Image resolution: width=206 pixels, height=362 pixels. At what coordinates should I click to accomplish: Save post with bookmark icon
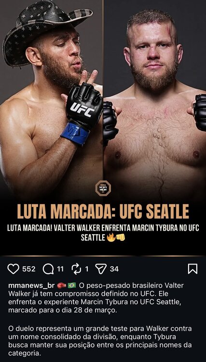tap(192, 269)
